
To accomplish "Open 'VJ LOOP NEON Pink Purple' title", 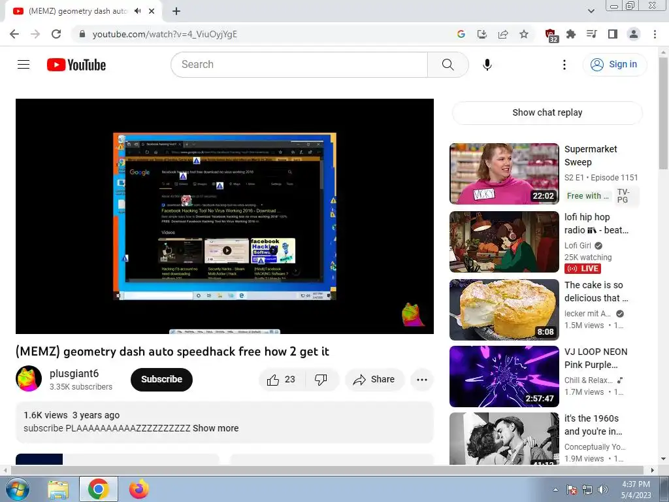I will click(596, 358).
